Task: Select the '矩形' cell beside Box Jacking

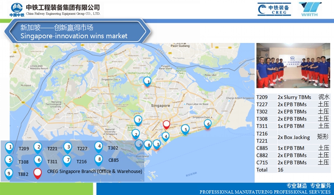Action: click(323, 136)
